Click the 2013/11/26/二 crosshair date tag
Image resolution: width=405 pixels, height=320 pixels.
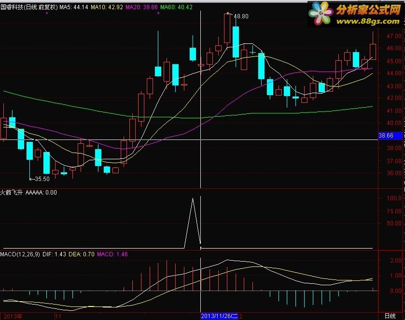click(x=219, y=316)
